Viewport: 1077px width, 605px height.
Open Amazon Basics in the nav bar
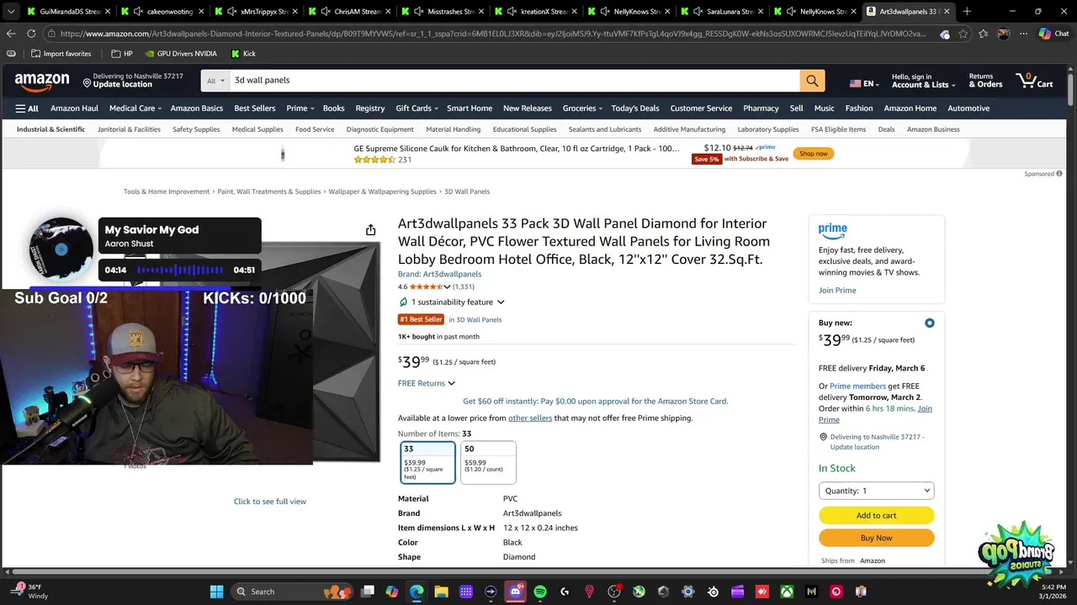point(197,108)
